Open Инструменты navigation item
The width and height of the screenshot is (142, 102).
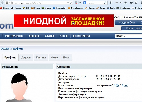pyautogui.click(x=14, y=36)
